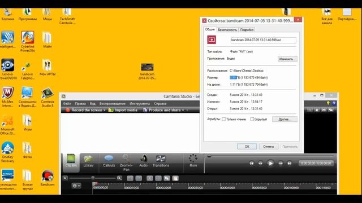Click the timeline Copy button
Image resolution: width=362 pixels, height=203 pixels.
click(x=167, y=178)
